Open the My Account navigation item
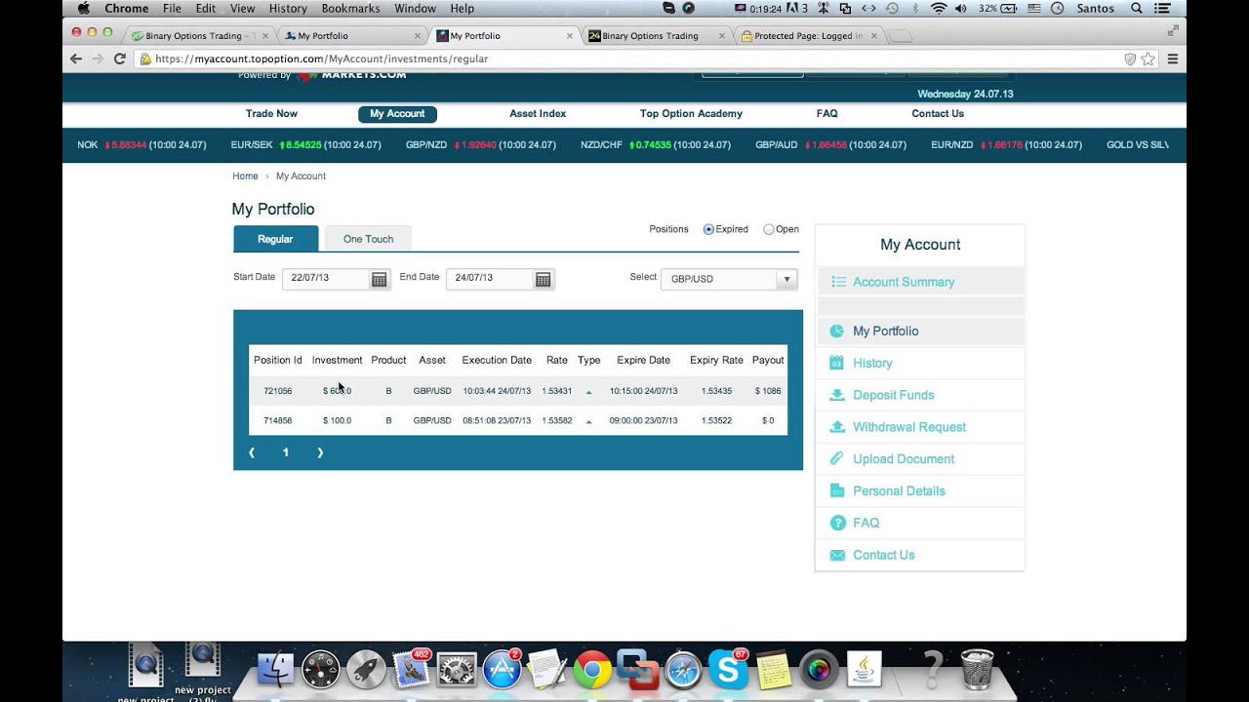Image resolution: width=1249 pixels, height=702 pixels. point(397,114)
